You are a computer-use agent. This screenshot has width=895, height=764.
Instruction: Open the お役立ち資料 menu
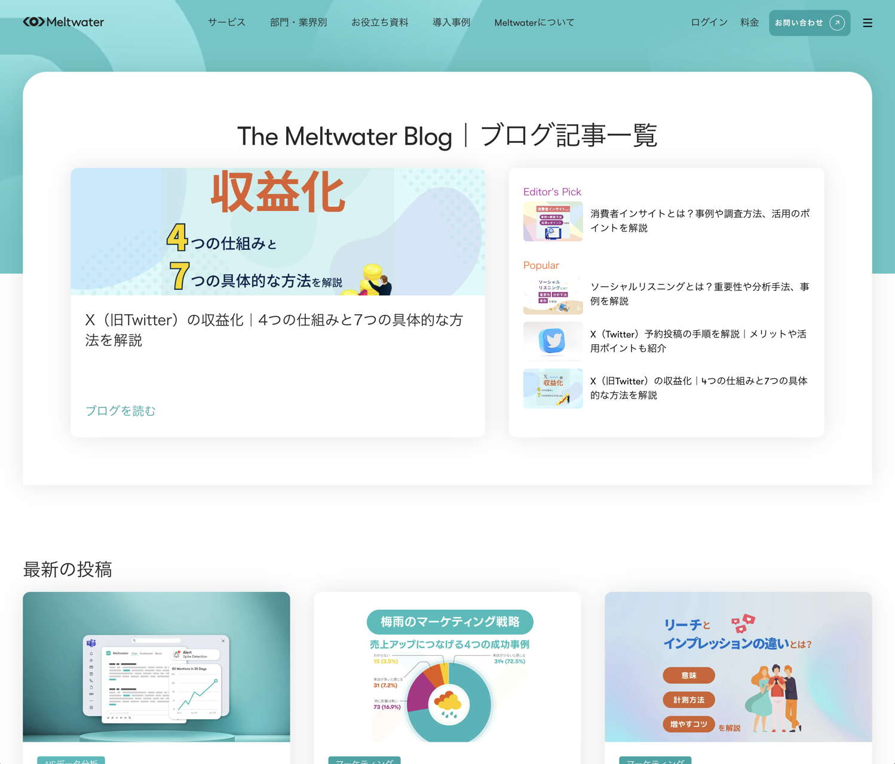coord(379,23)
